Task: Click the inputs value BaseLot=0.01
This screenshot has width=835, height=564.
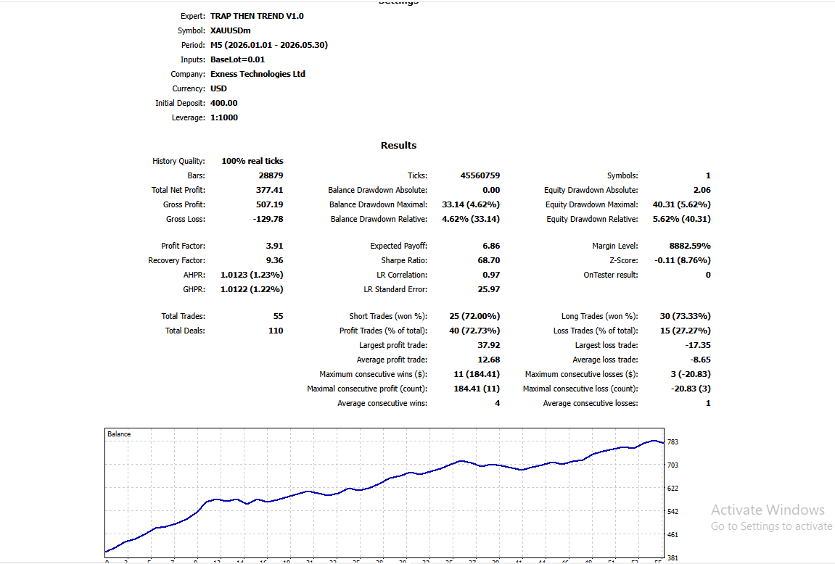Action: (x=237, y=59)
